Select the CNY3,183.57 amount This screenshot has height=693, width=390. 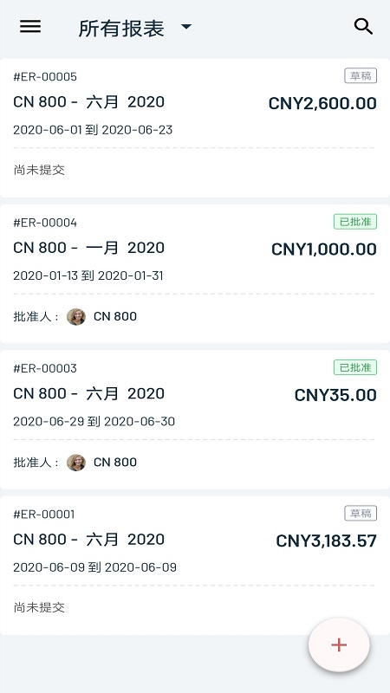(x=327, y=541)
